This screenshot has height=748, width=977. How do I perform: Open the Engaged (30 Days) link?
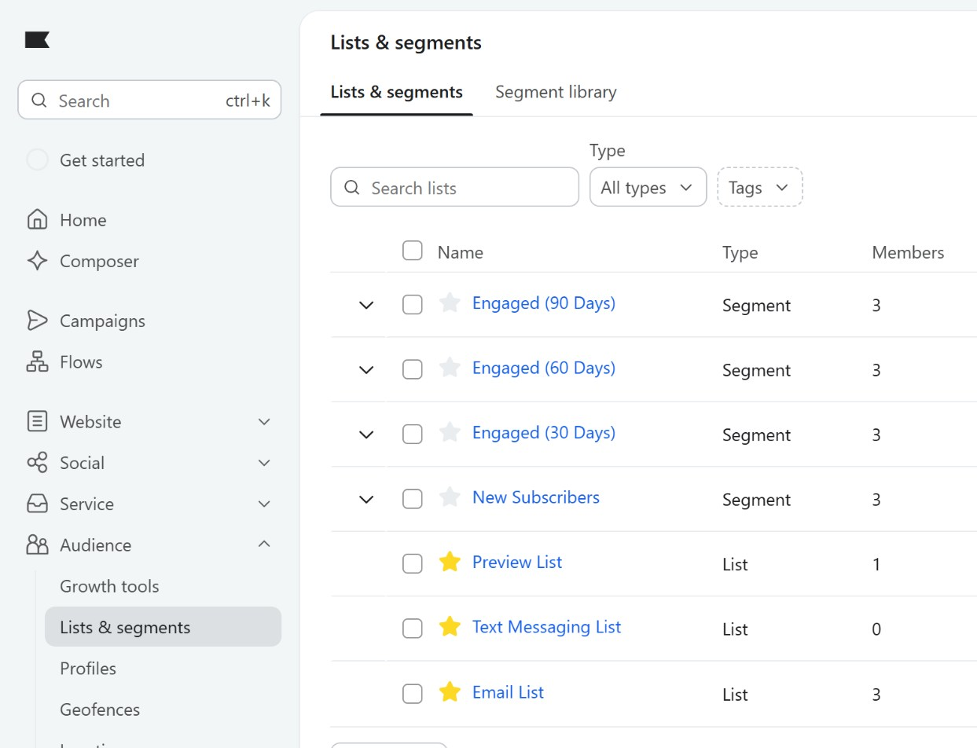pos(544,433)
